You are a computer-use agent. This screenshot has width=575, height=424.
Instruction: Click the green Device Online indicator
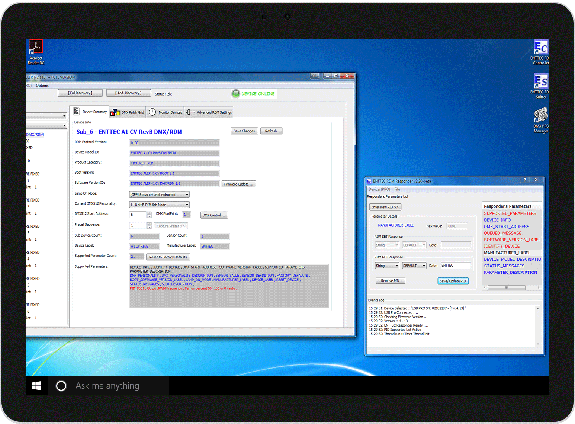pos(236,94)
